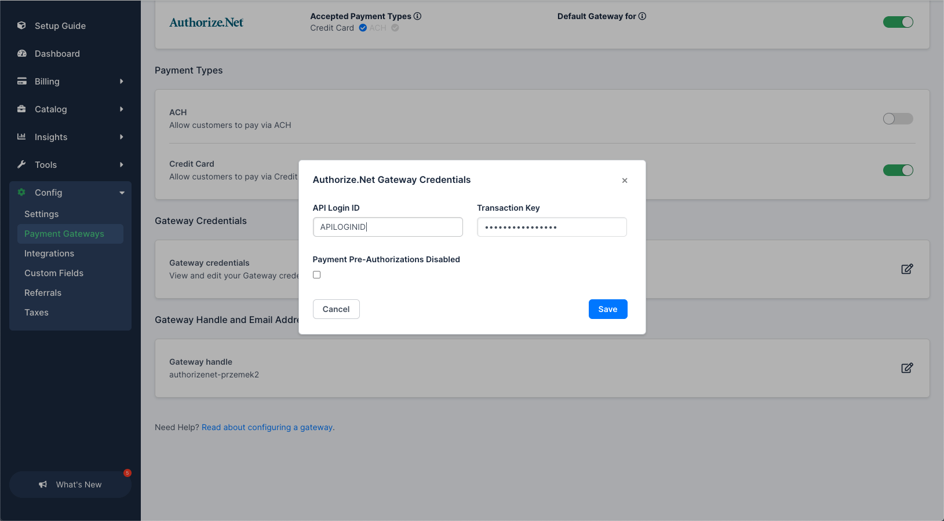This screenshot has height=521, width=944.
Task: Expand the Billing menu arrow
Action: 121,82
